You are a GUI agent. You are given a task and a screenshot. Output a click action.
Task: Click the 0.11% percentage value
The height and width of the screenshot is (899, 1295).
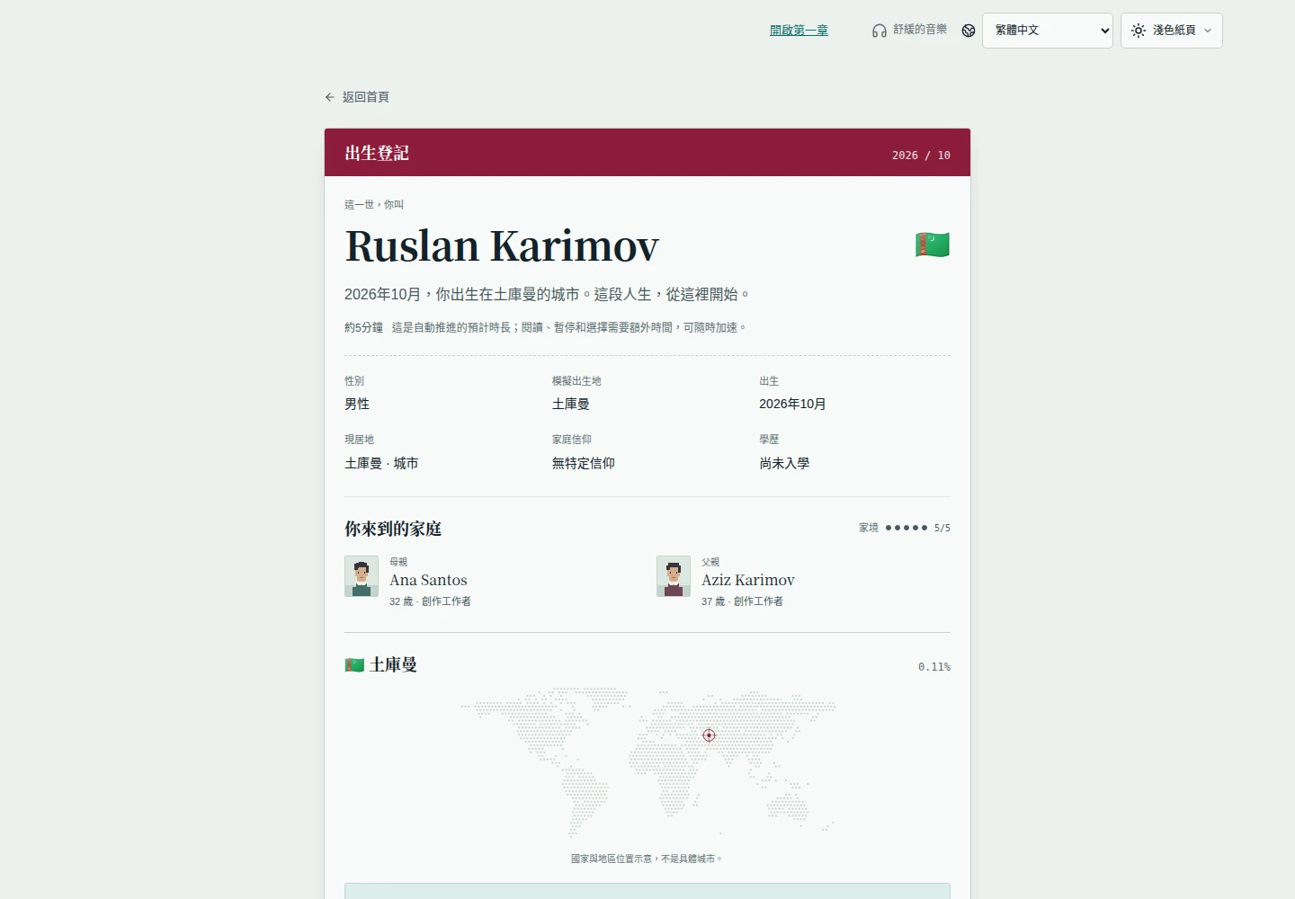point(934,667)
